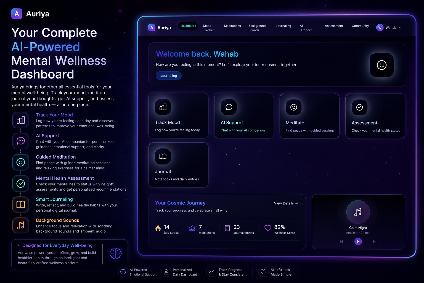Image resolution: width=424 pixels, height=283 pixels.
Task: Play the Calm Night track
Action: (358, 242)
